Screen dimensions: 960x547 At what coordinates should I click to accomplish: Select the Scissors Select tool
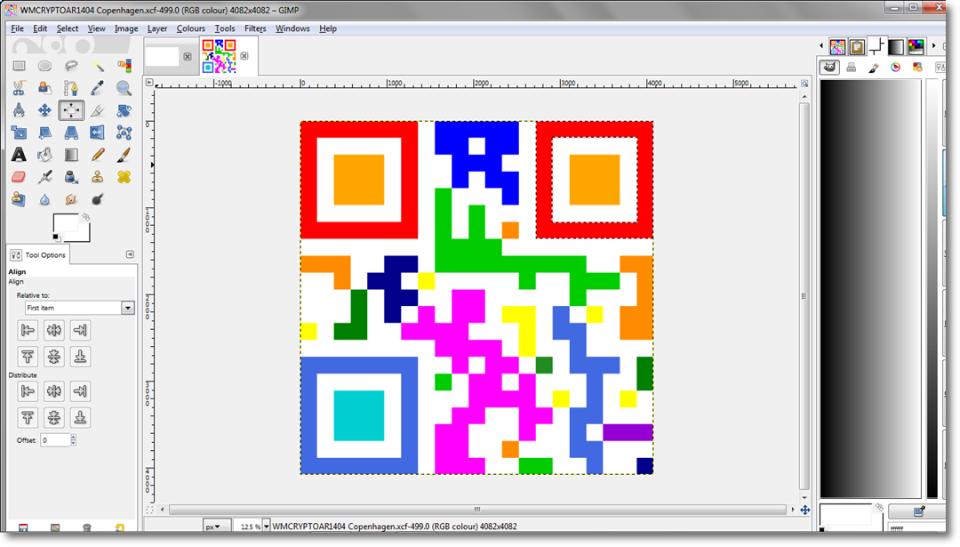coord(19,88)
